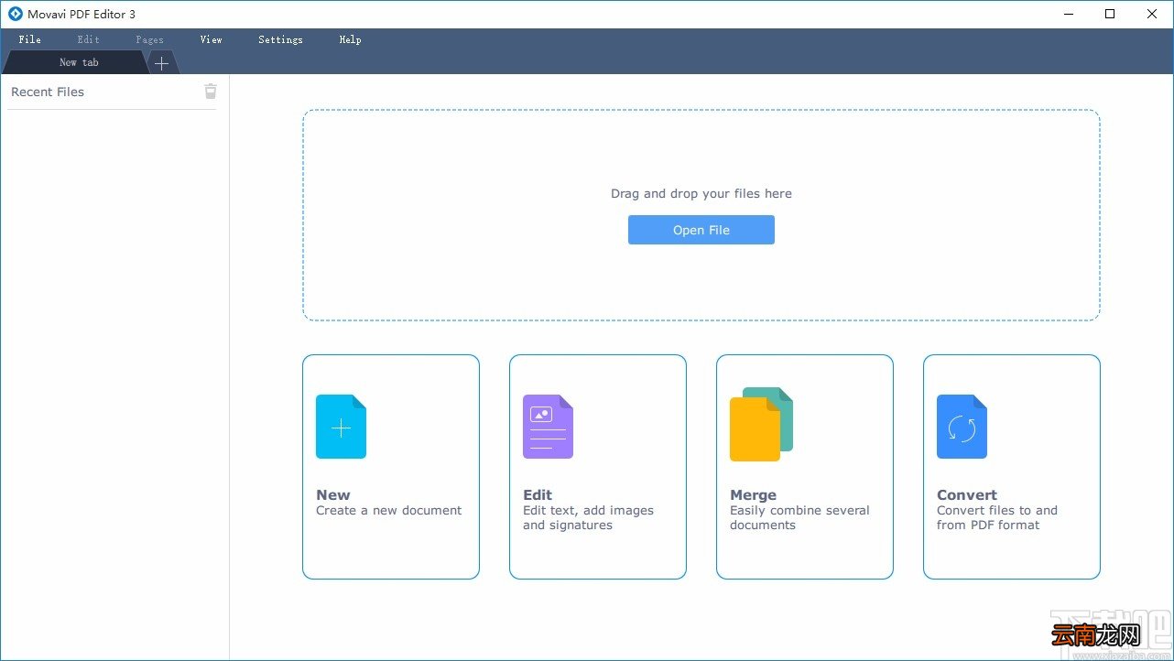The height and width of the screenshot is (661, 1174).
Task: Click the "Drag and drop your files here" text
Action: click(x=701, y=193)
